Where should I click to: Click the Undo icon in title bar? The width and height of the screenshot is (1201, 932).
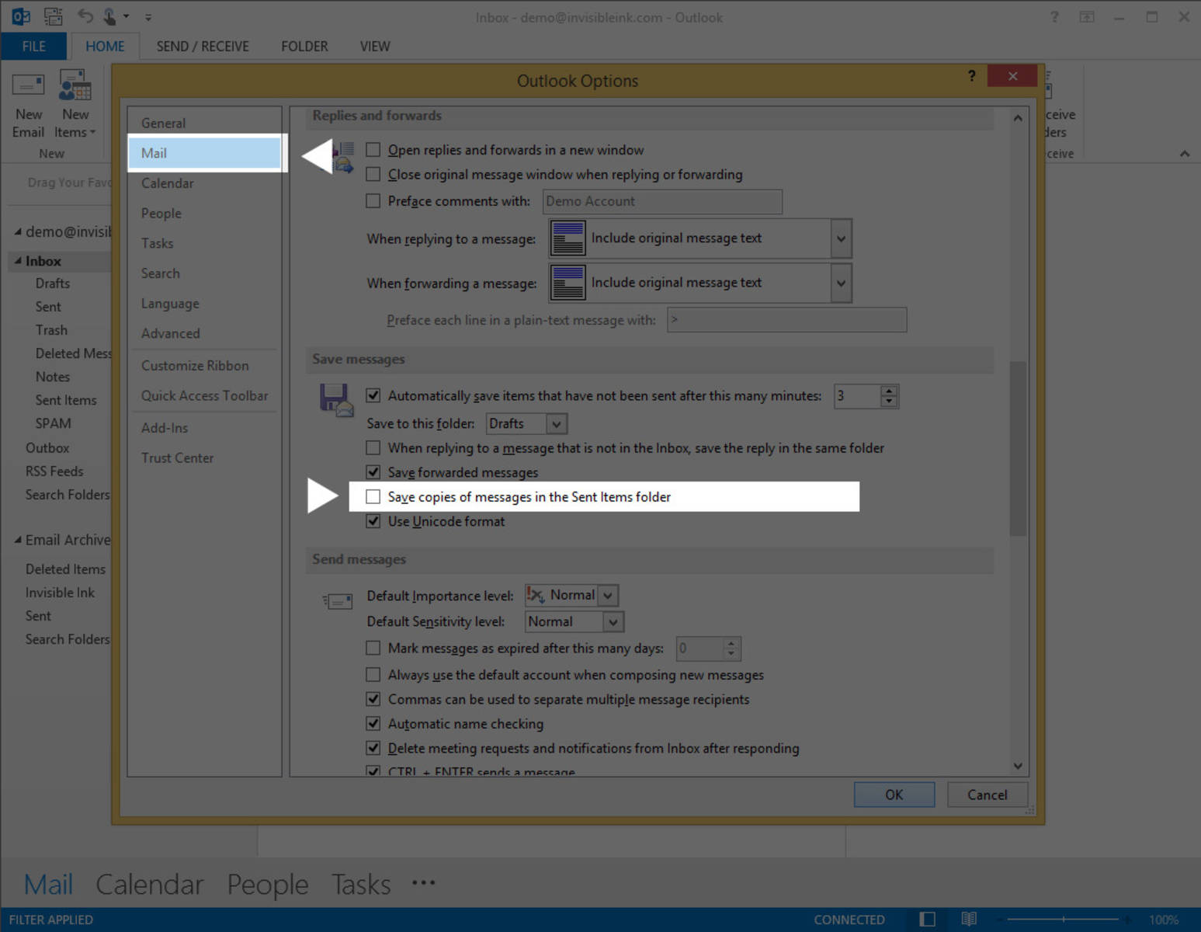click(85, 16)
